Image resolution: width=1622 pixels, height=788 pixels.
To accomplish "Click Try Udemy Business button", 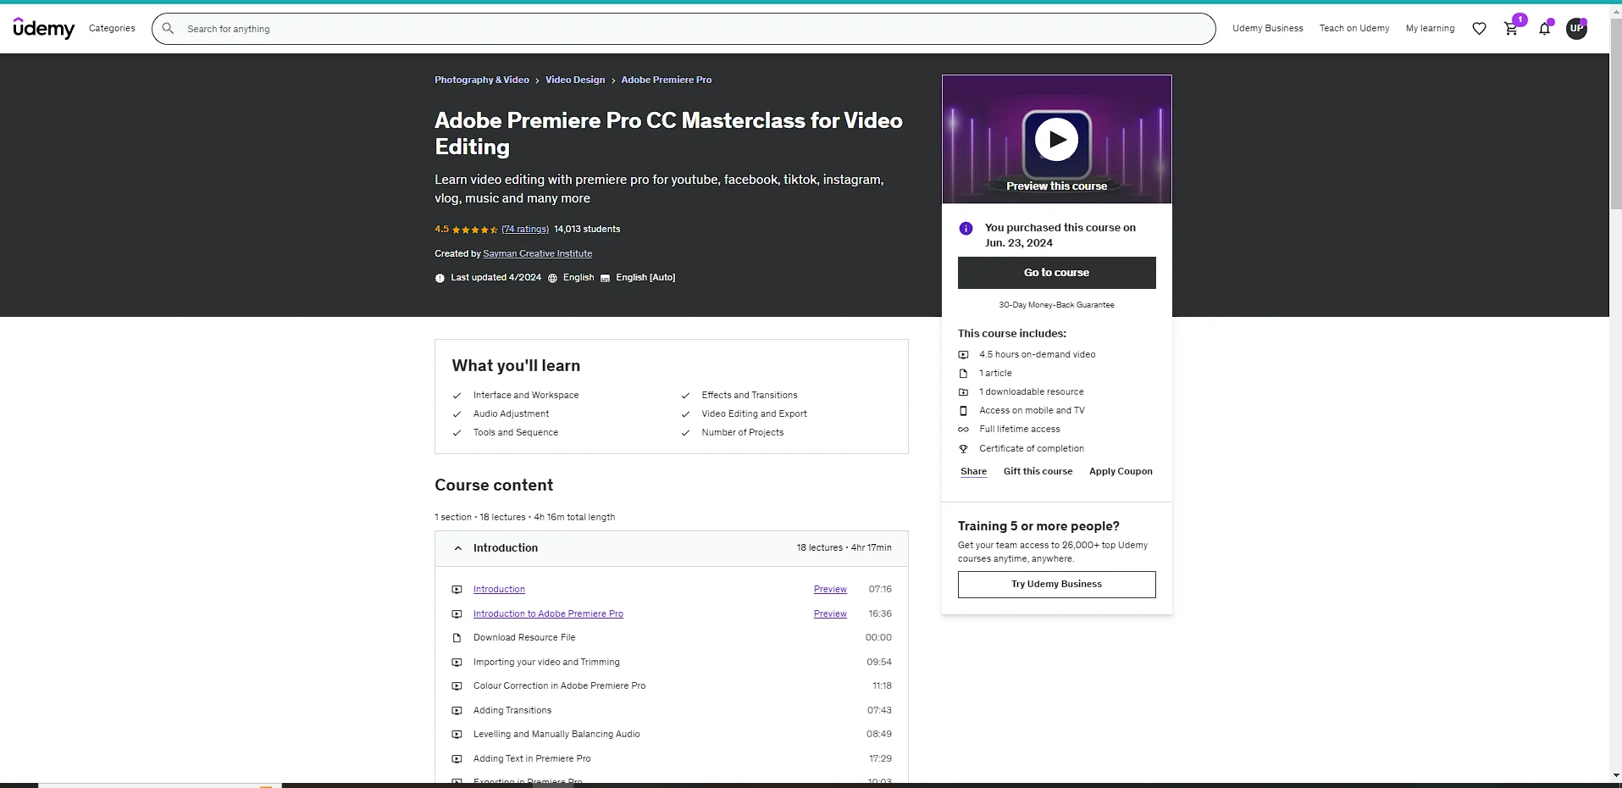I will point(1056,585).
